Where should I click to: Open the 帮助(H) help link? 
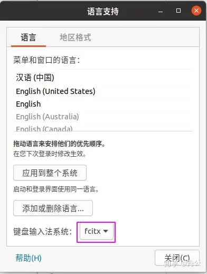tap(29, 258)
